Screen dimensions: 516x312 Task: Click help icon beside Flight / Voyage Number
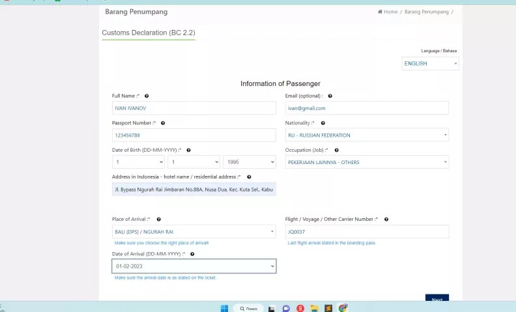click(386, 220)
